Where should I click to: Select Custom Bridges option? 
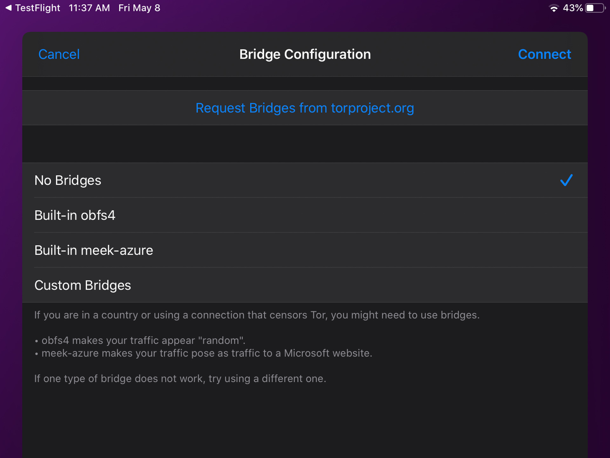pyautogui.click(x=304, y=285)
